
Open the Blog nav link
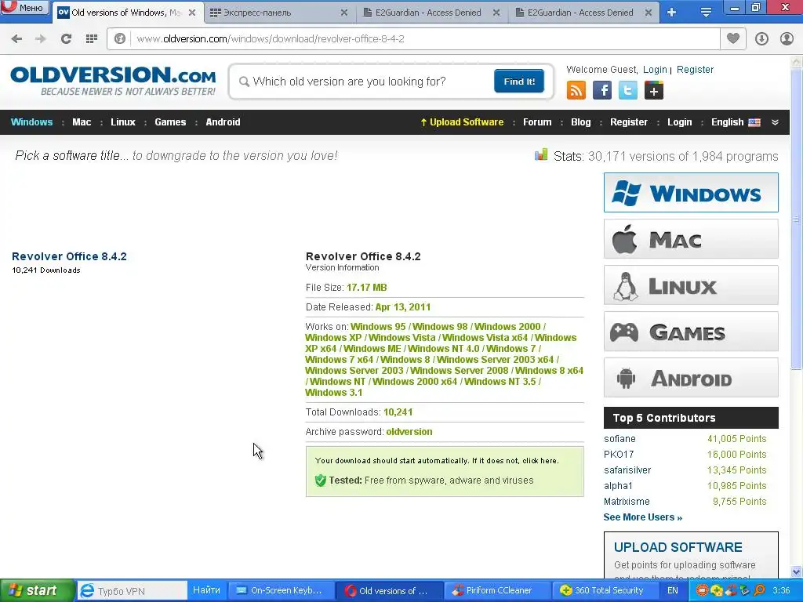pyautogui.click(x=581, y=122)
